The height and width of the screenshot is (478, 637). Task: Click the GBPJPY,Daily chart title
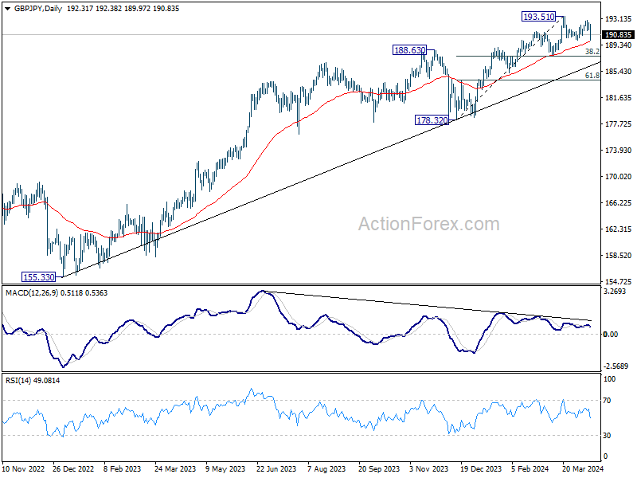[38, 9]
